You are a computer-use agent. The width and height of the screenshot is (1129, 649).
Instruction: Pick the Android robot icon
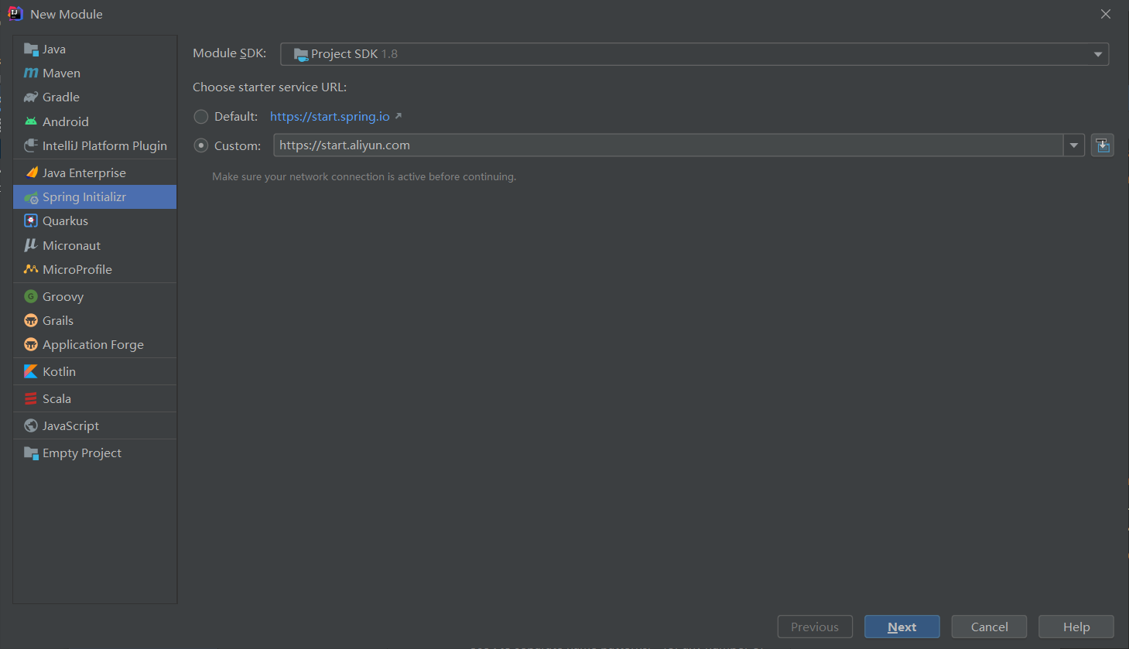31,121
